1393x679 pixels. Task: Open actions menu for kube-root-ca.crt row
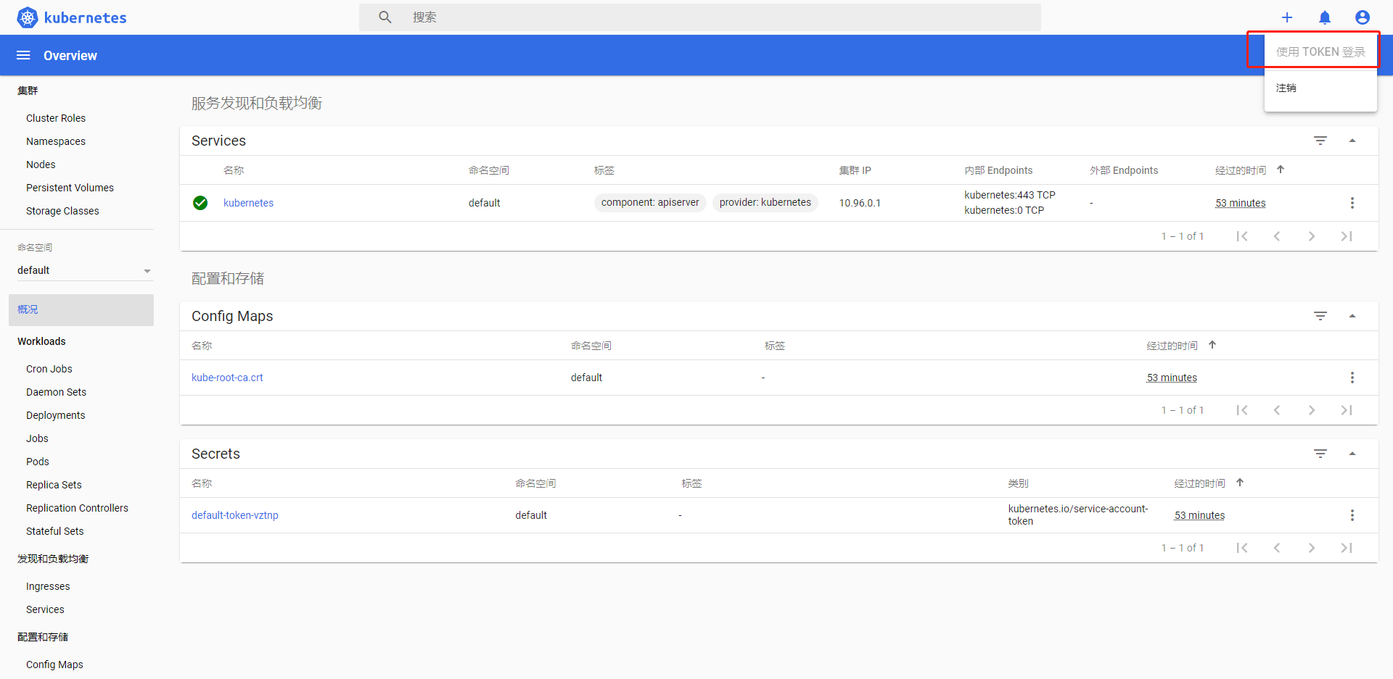[x=1352, y=378]
